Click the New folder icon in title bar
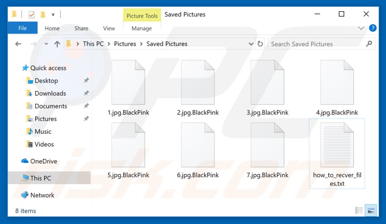Viewport: 386px width, 224px height. click(43, 14)
